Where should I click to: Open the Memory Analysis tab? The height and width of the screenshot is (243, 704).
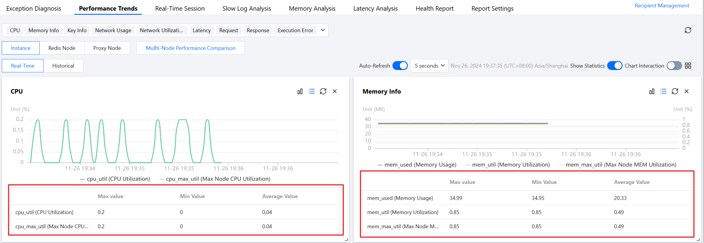312,8
